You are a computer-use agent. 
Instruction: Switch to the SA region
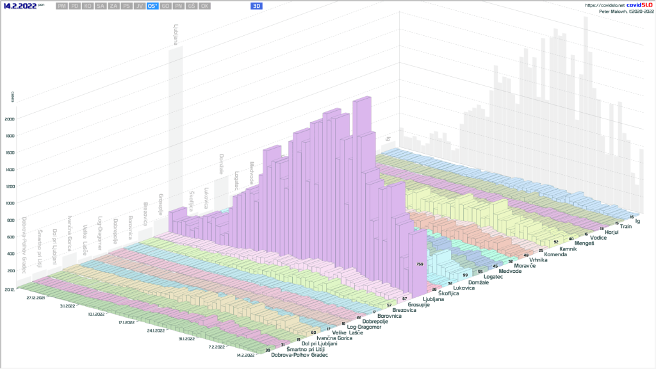tap(101, 6)
